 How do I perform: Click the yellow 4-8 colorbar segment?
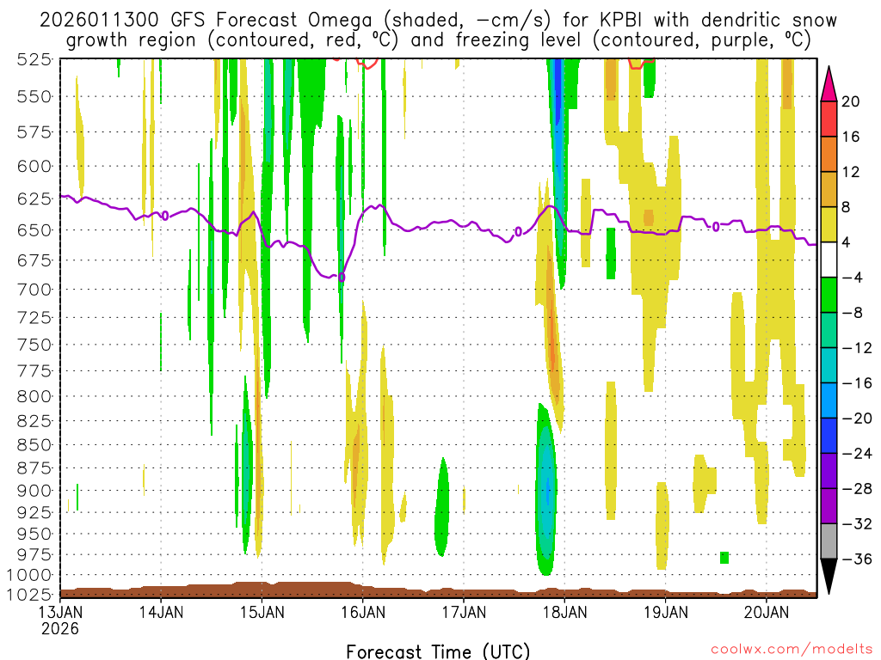pos(829,224)
